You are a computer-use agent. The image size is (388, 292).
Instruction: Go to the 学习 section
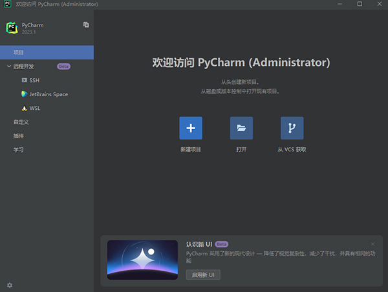click(x=19, y=150)
